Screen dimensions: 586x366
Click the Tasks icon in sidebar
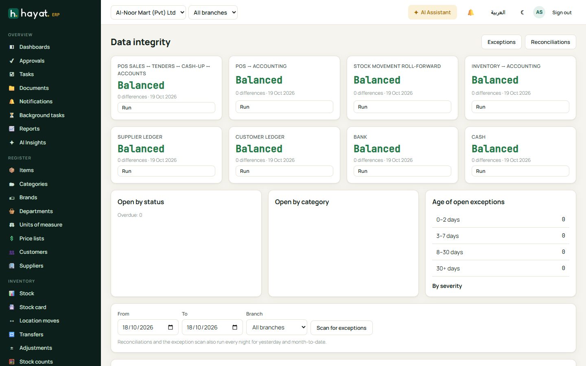click(12, 74)
